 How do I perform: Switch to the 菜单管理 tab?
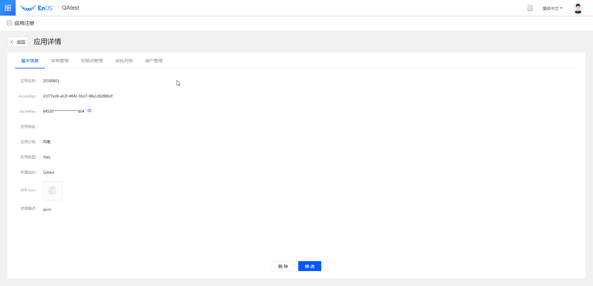tap(60, 61)
